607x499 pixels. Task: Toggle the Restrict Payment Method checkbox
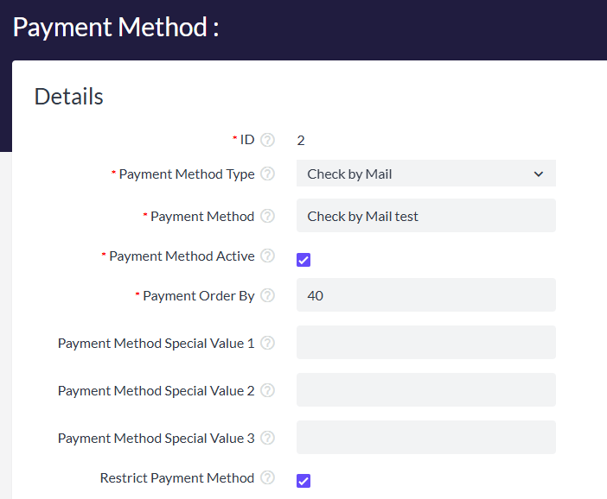(x=303, y=481)
